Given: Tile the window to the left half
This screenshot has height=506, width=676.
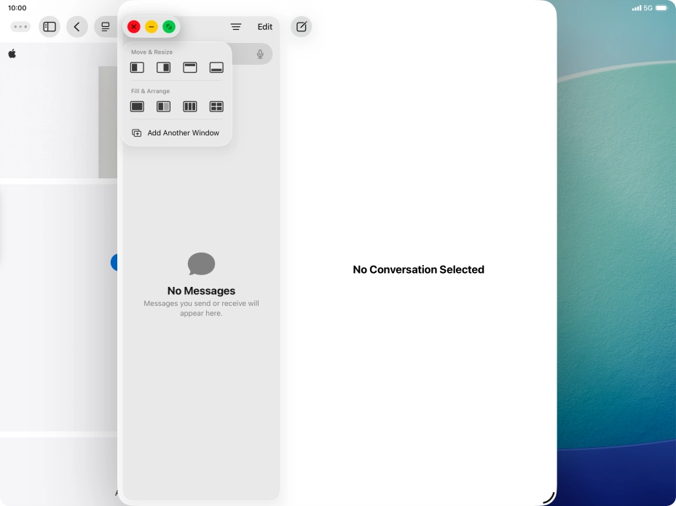Looking at the screenshot, I should pos(136,67).
